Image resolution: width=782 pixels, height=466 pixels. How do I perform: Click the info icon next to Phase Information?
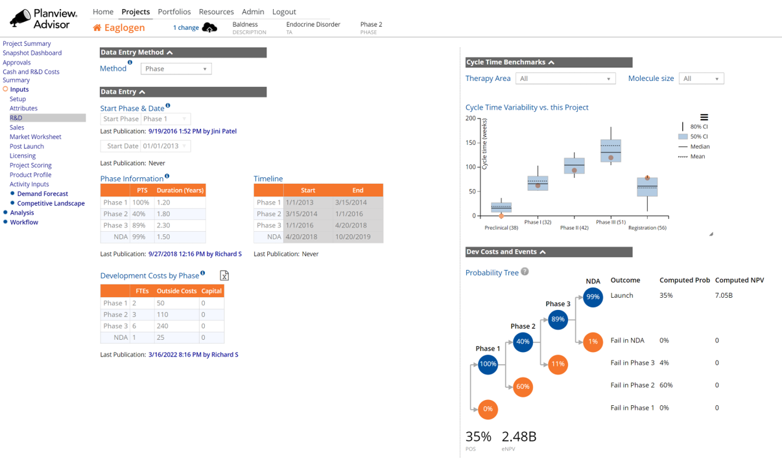168,176
